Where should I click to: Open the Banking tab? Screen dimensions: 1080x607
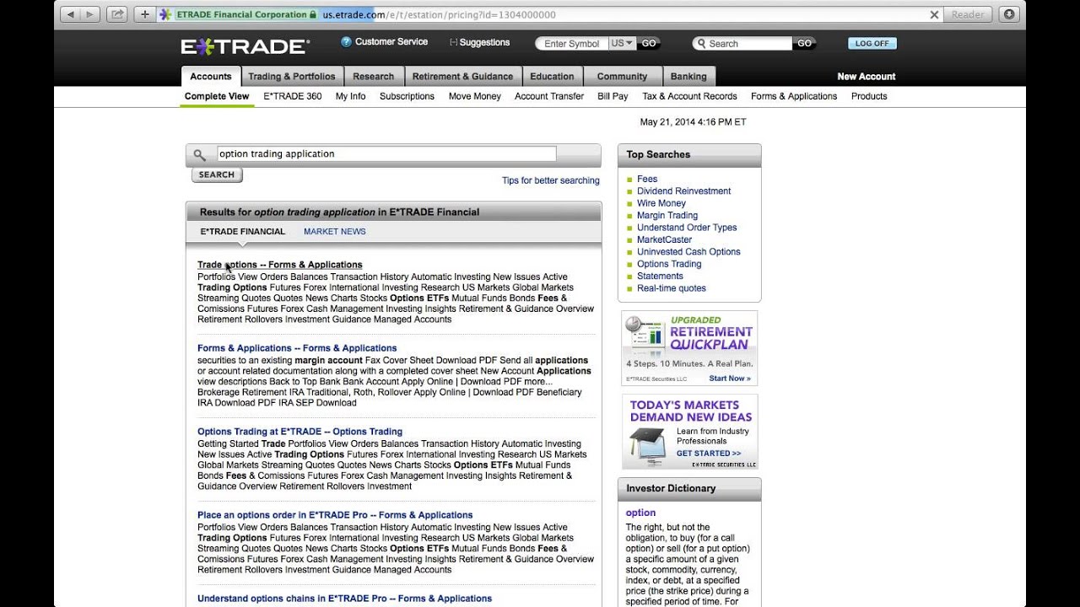688,77
